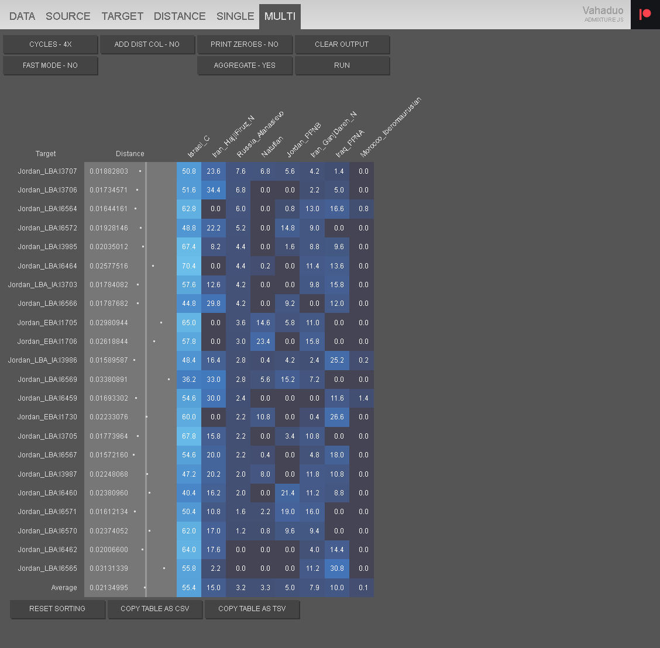Select target row Jordan_LBA:I6462
This screenshot has height=648, width=660.
(47, 550)
